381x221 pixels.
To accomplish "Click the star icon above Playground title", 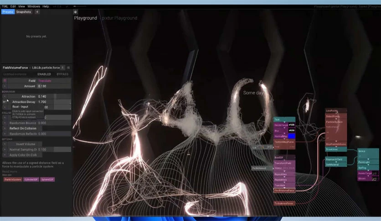I will coord(76,12).
